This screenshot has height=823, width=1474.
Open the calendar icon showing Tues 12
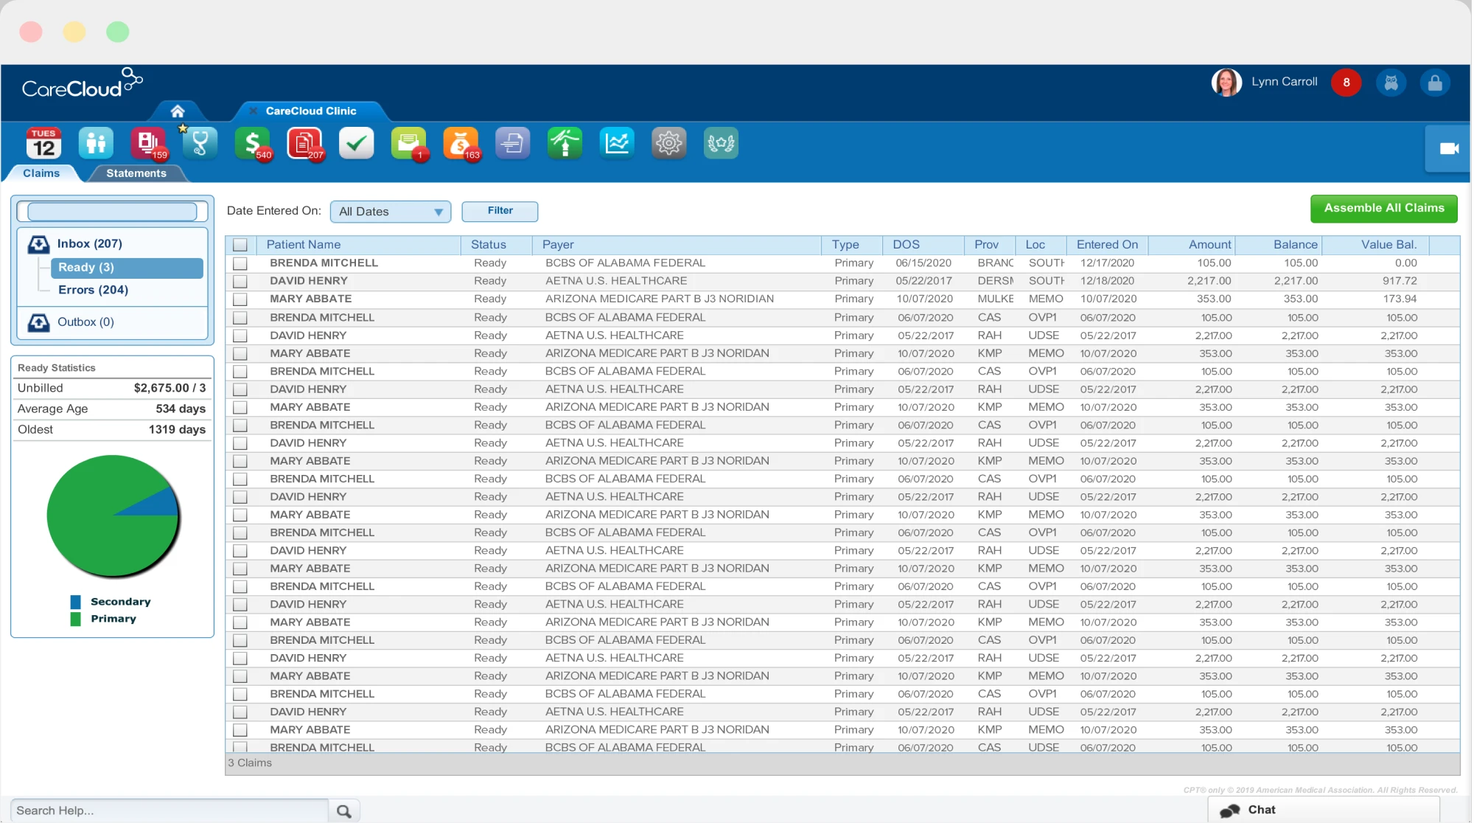(x=43, y=143)
